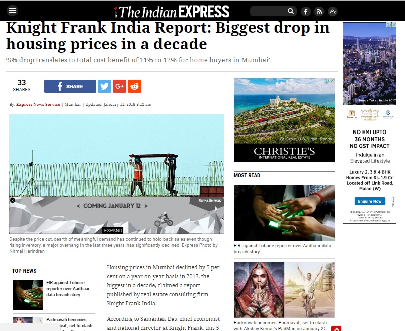Screen dimensions: 405x331
Task: Open the RSS feed icon
Action: click(x=319, y=12)
